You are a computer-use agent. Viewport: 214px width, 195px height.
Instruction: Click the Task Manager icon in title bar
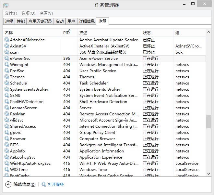click(x=6, y=5)
